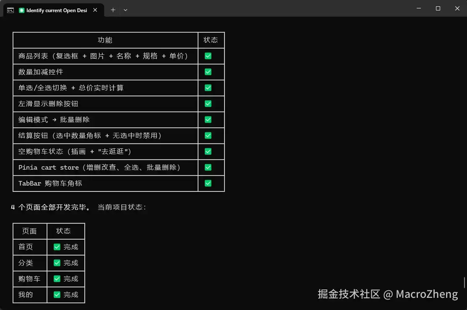The height and width of the screenshot is (310, 467).
Task: Close the terminal window
Action: pyautogui.click(x=457, y=8)
